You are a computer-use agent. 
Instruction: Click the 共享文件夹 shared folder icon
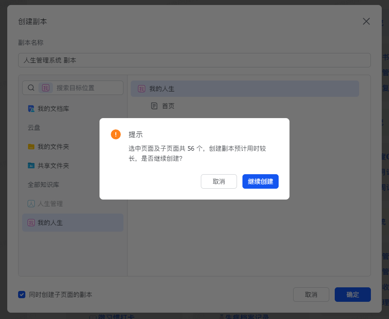click(x=31, y=166)
